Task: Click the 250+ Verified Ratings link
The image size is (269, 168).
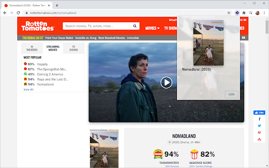Action: (x=201, y=166)
